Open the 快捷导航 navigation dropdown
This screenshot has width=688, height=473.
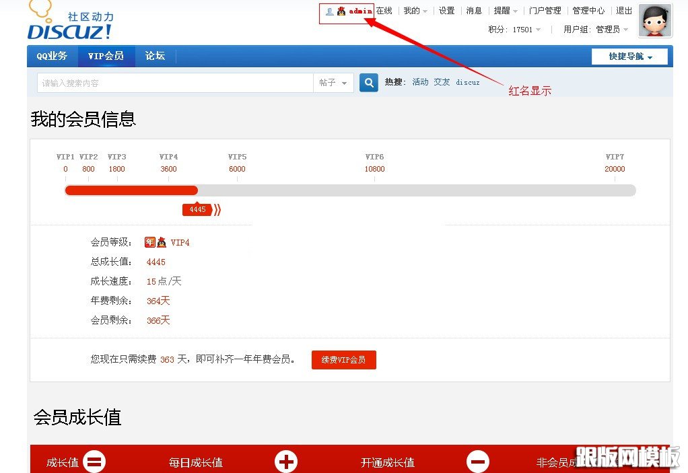pyautogui.click(x=629, y=56)
